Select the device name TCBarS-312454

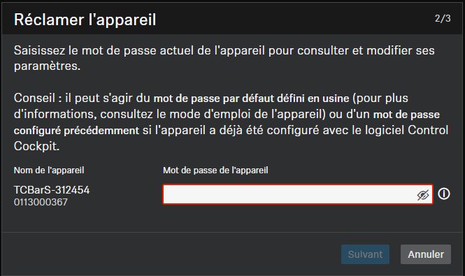pyautogui.click(x=52, y=190)
